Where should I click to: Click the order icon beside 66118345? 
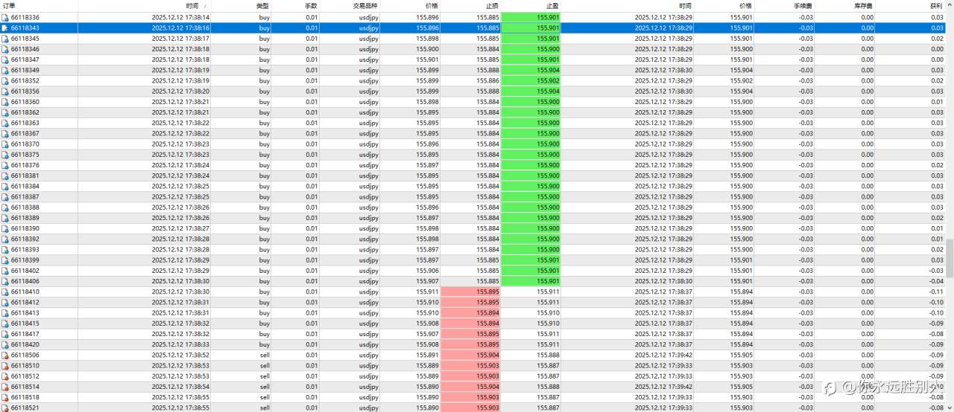point(5,39)
